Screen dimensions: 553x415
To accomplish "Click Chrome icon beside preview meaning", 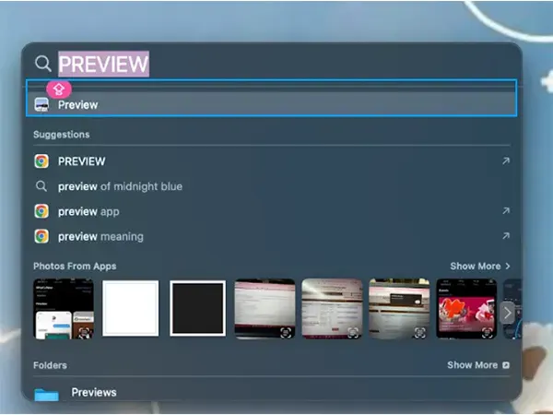I will (41, 236).
